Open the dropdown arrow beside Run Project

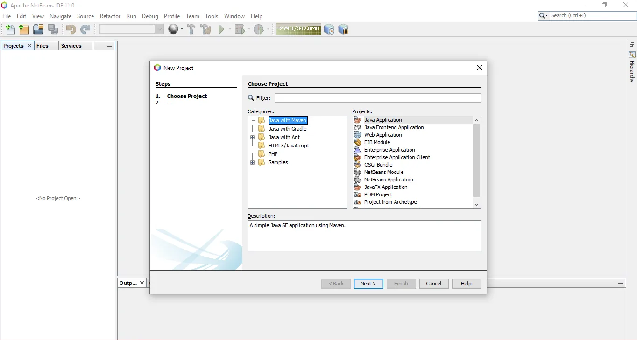229,29
